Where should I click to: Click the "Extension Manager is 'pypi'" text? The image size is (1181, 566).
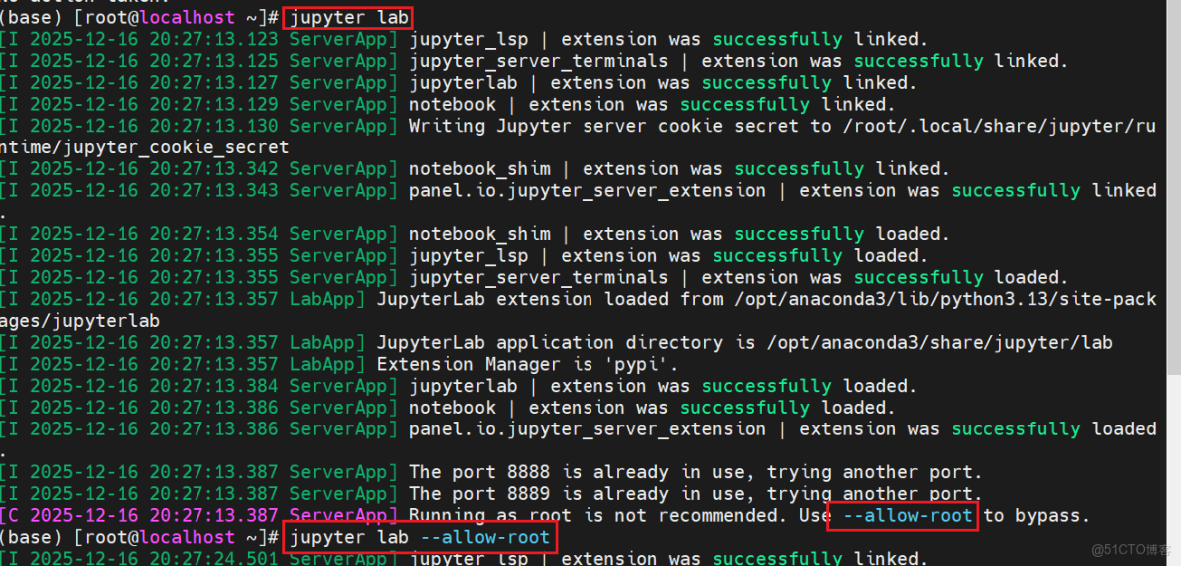529,364
